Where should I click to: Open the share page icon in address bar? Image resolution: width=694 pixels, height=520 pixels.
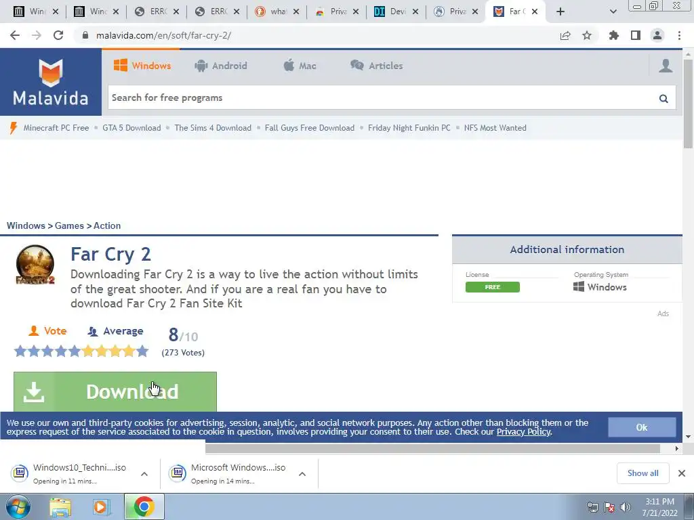[565, 35]
